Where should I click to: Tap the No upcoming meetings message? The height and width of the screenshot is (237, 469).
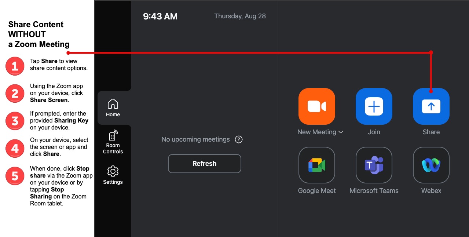click(x=195, y=139)
